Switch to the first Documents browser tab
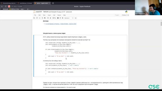Screen dimensions: 162x91 pos(8,3)
